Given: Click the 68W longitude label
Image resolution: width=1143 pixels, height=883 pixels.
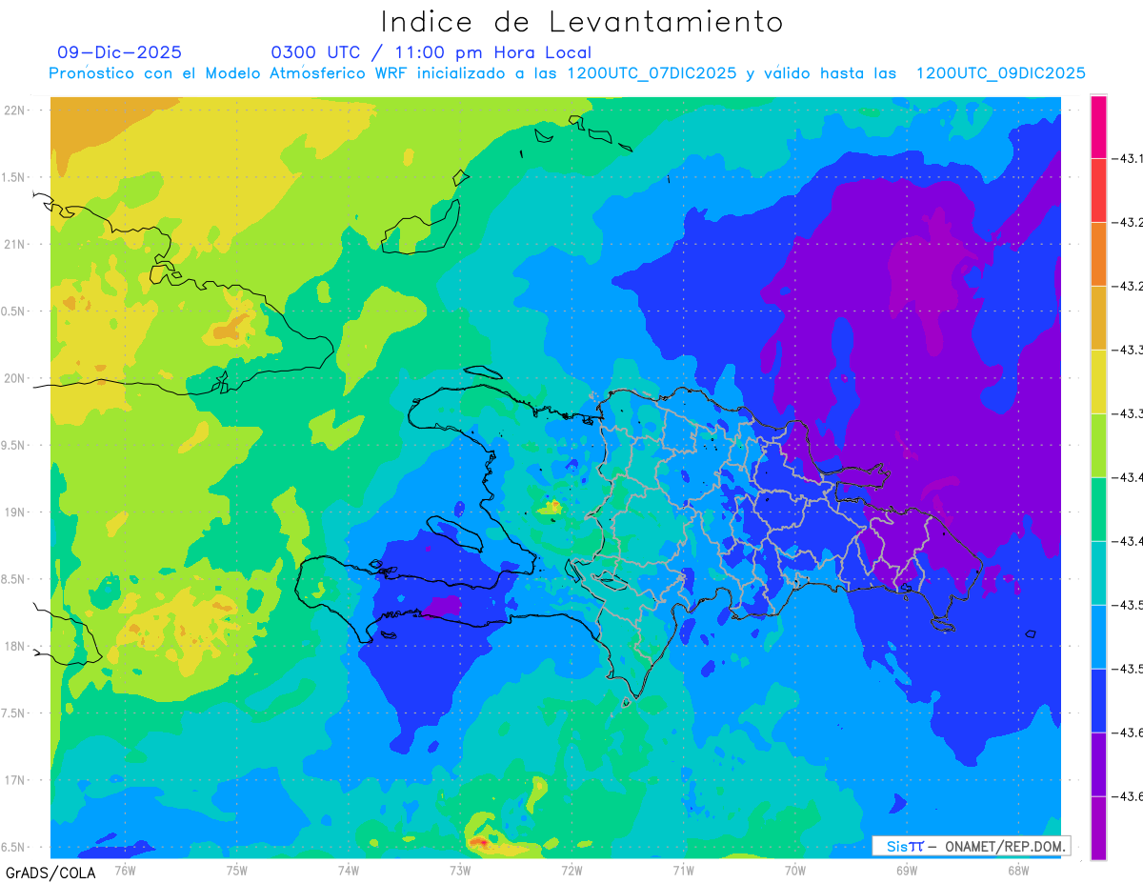Looking at the screenshot, I should pos(1017,870).
